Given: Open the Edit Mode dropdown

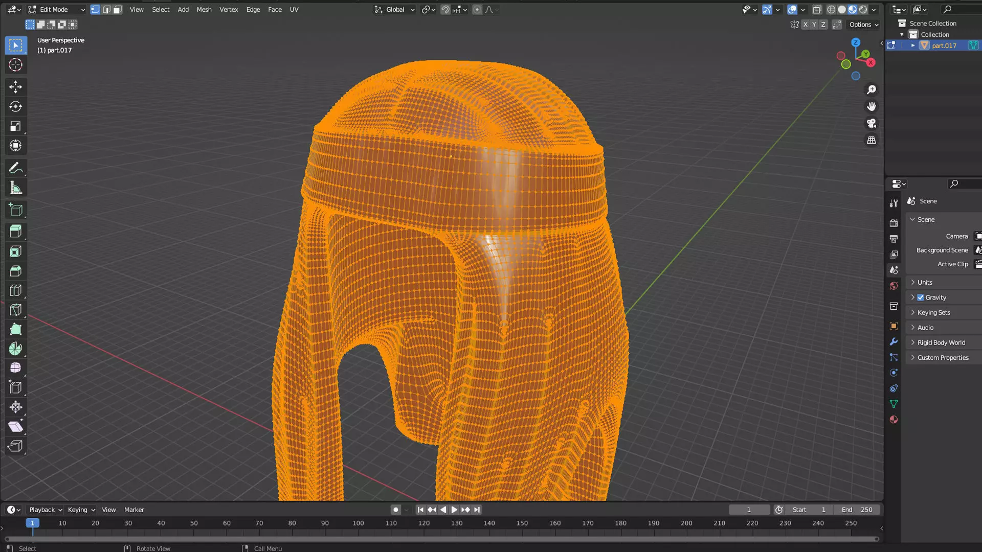Looking at the screenshot, I should (x=57, y=10).
